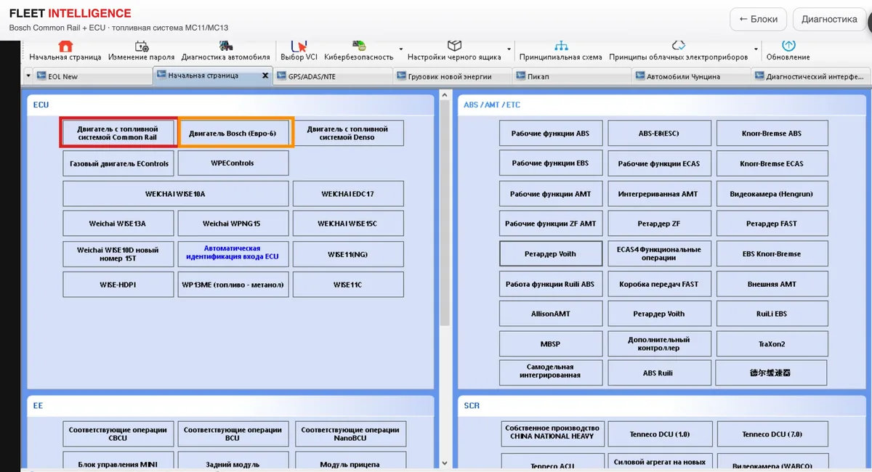Open Коробка передач FAST
This screenshot has height=472, width=872.
(659, 284)
